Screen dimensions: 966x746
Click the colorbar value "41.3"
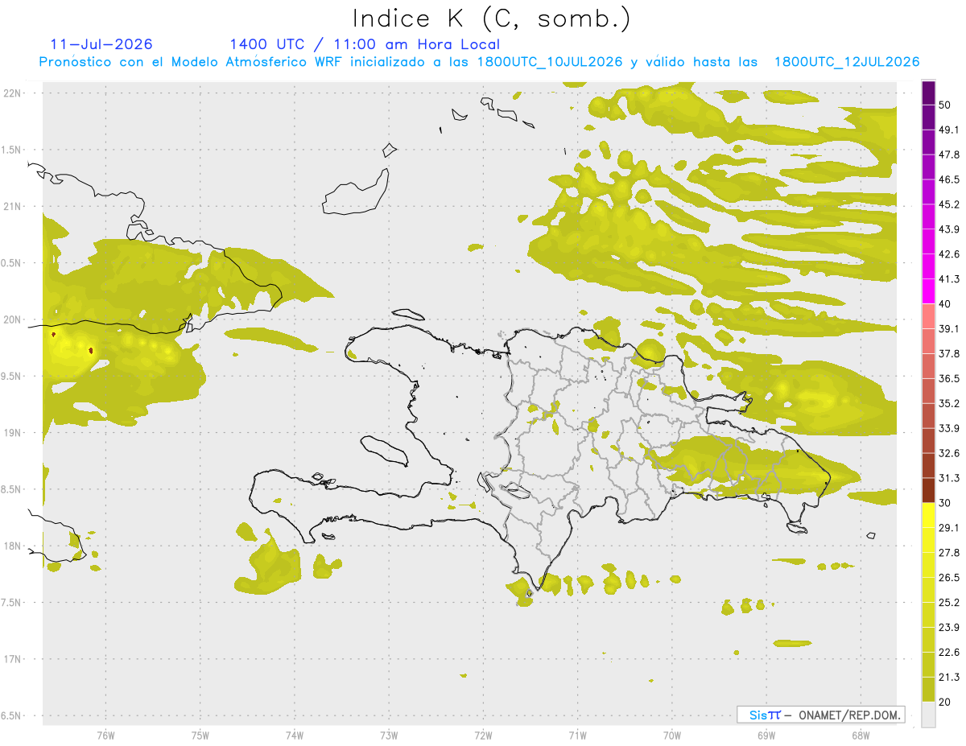[950, 279]
